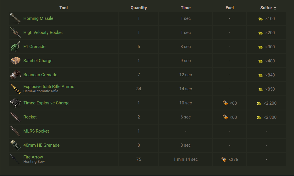Click the Homing Missile icon
Image resolution: width=294 pixels, height=176 pixels.
(x=15, y=18)
